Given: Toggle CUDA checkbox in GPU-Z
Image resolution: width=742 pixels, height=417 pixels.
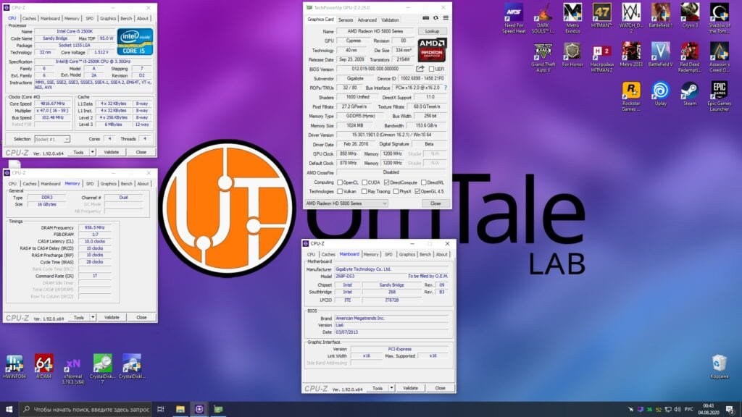Looking at the screenshot, I should tap(365, 182).
